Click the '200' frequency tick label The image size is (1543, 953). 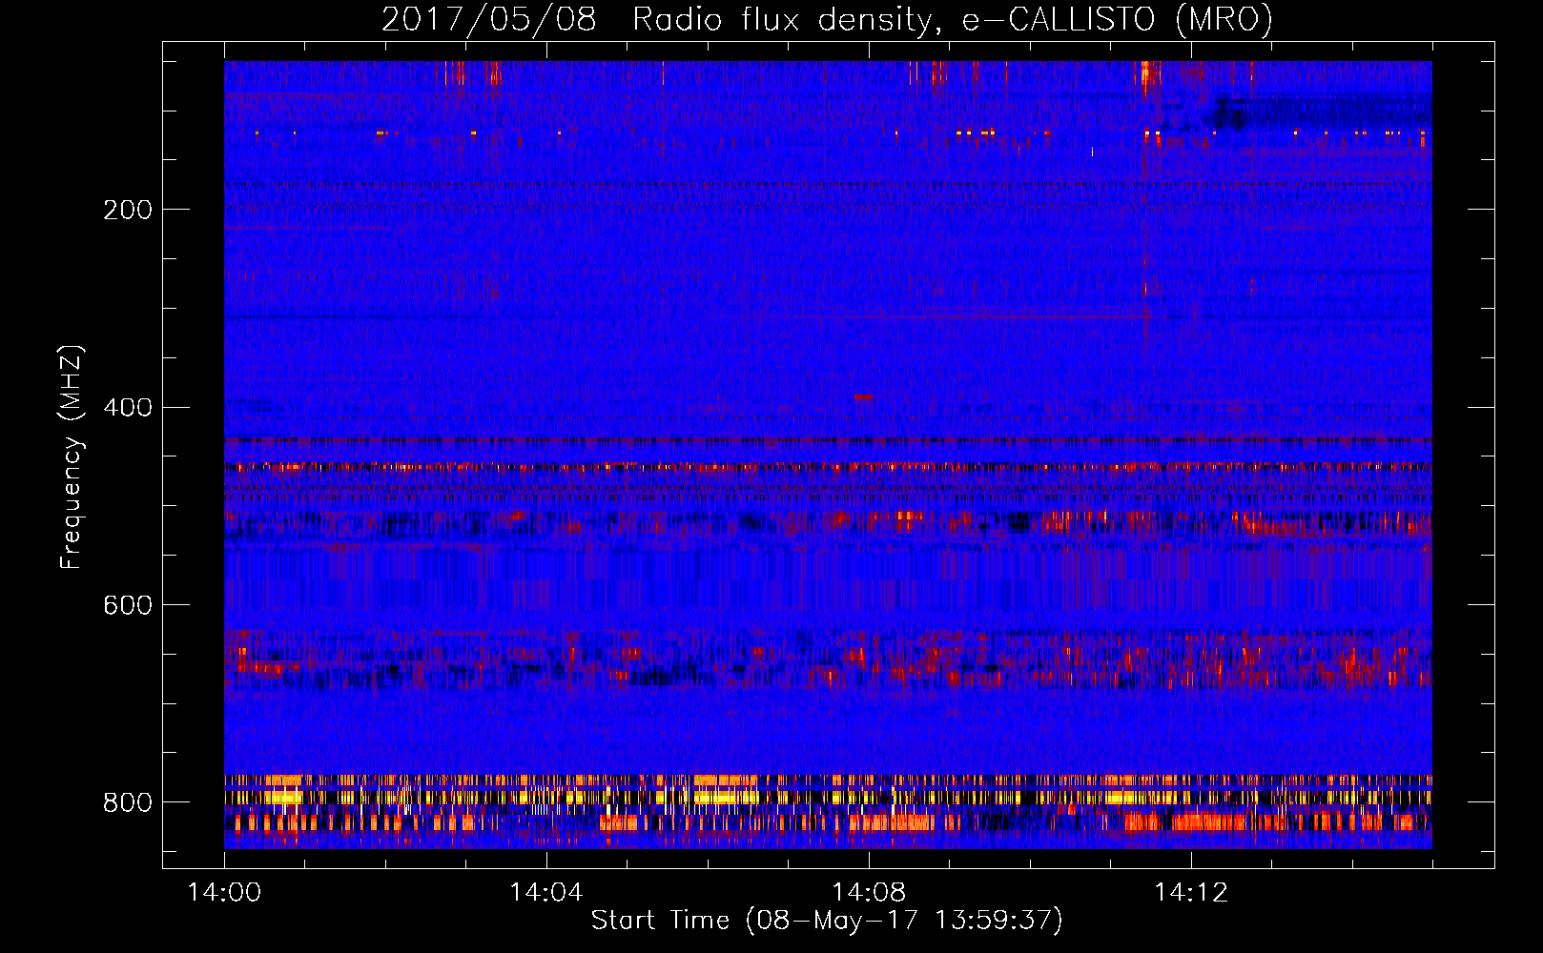[128, 210]
